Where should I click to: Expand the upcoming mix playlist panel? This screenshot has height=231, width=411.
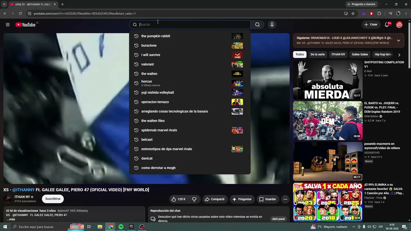398,40
